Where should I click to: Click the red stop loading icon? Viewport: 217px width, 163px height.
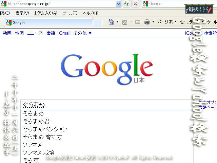(135, 4)
